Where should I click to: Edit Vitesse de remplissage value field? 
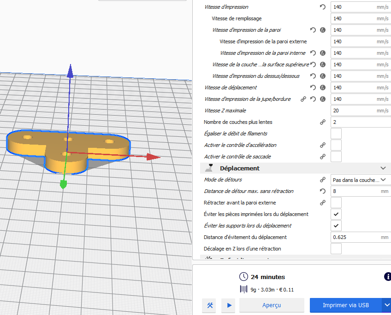[x=361, y=18]
